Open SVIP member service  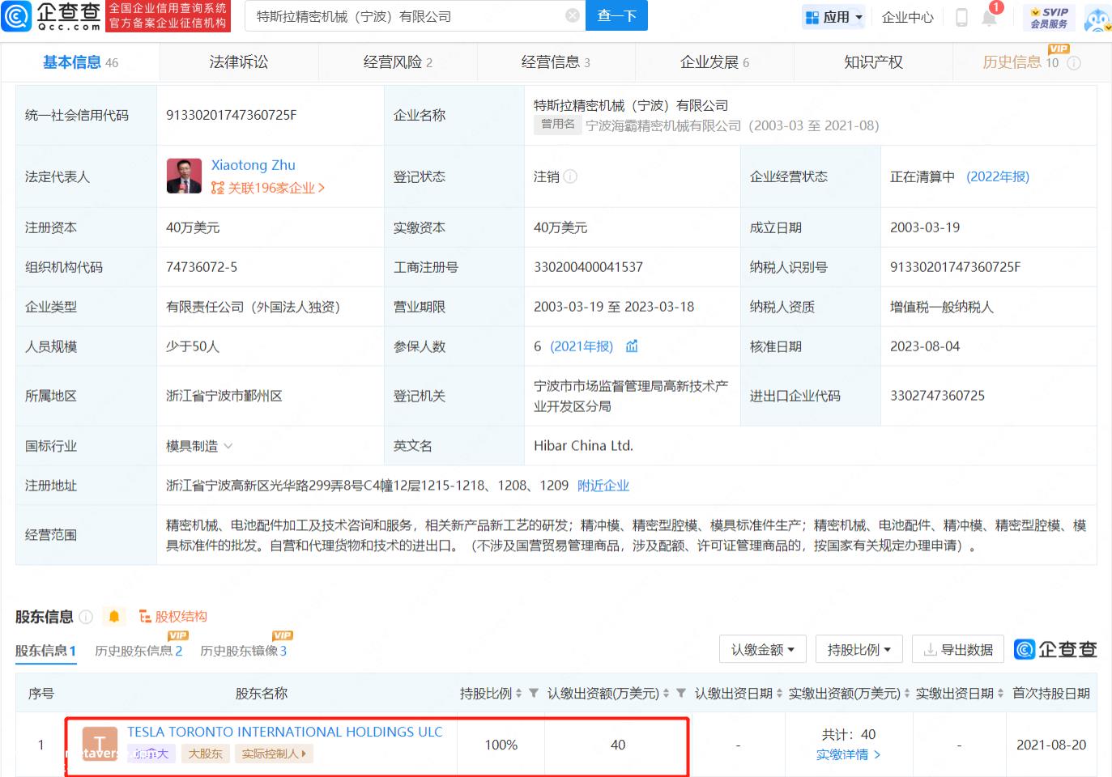(x=1049, y=17)
